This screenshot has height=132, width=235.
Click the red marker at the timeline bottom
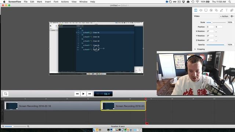click(147, 123)
